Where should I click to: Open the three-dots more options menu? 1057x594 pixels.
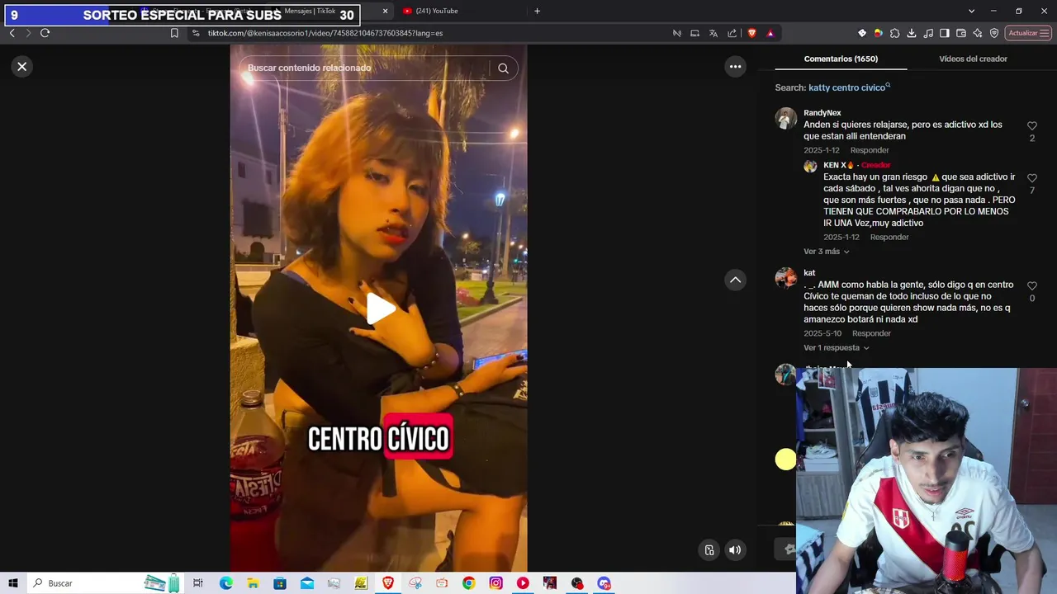tap(735, 67)
